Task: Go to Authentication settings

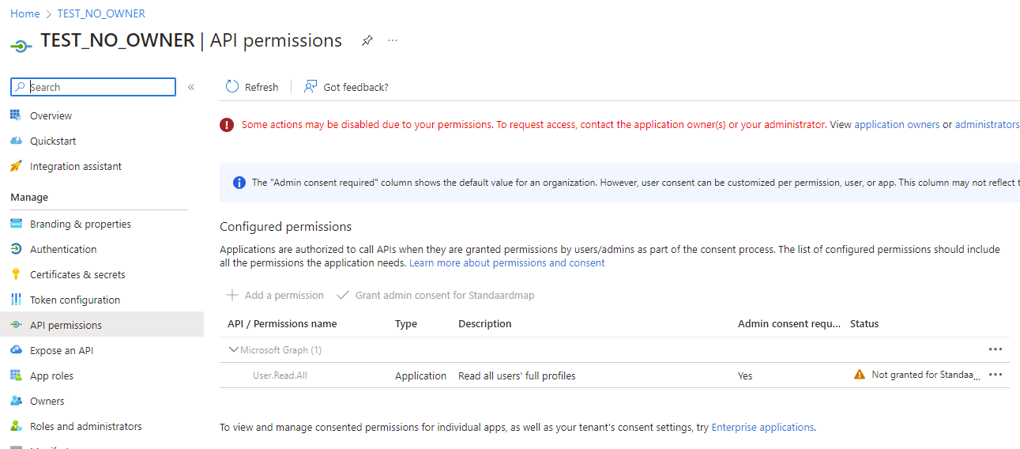Action: (x=63, y=249)
